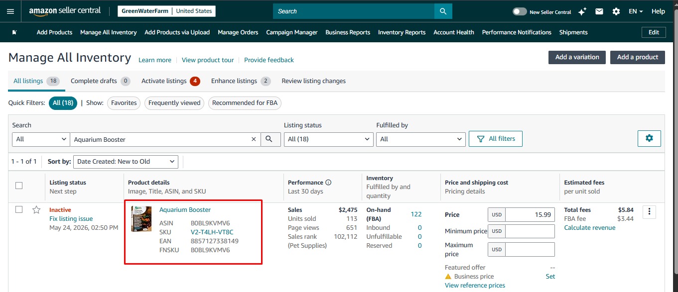Expand the EN language dropdown
This screenshot has height=292, width=678.
(636, 11)
